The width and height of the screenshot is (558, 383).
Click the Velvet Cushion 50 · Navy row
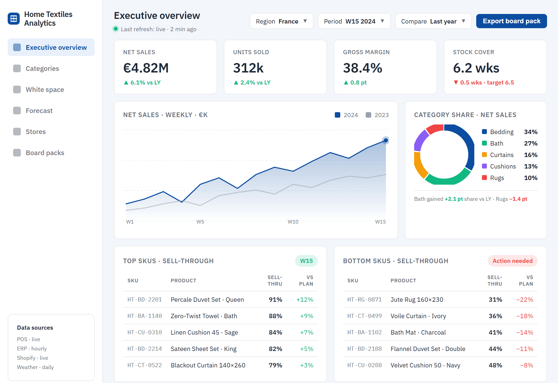(440, 365)
